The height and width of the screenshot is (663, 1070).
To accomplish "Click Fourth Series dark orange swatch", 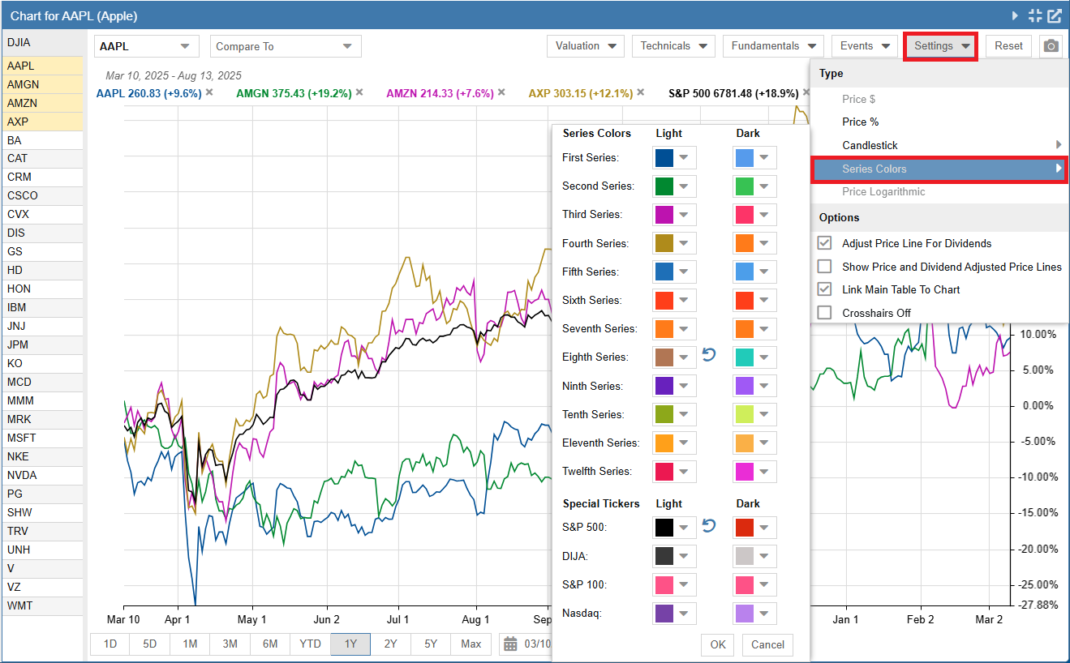I will (x=745, y=243).
